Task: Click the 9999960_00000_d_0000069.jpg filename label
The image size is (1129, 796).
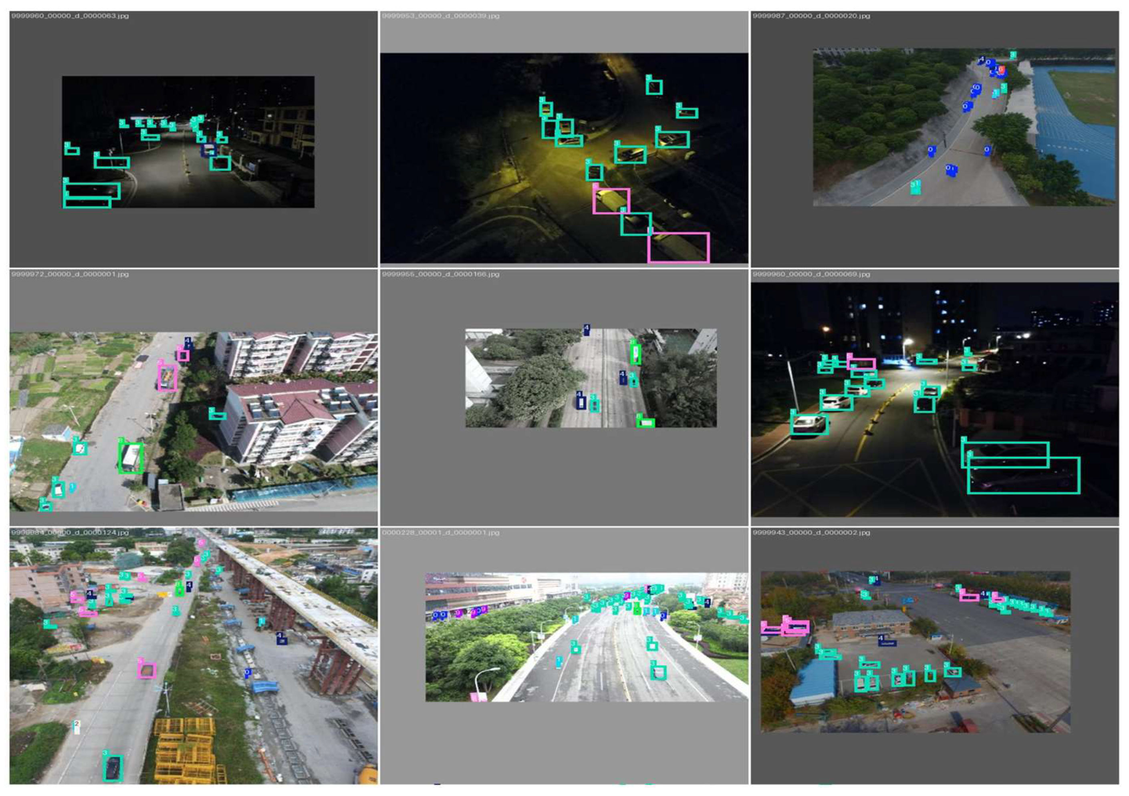Action: (x=811, y=274)
